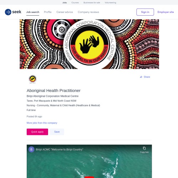Image resolution: width=178 pixels, height=178 pixels.
Task: View More jobs from this company
Action: coord(42,123)
